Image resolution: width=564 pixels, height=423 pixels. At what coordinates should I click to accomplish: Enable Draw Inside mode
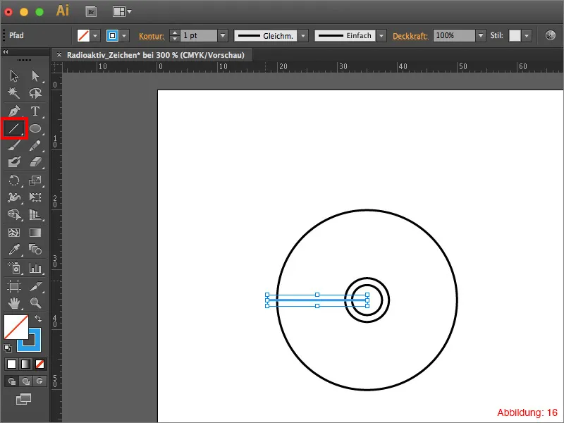39,381
